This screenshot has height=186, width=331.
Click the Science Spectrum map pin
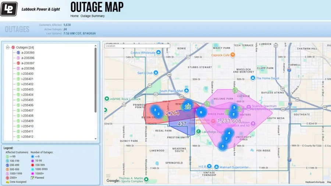coord(249,107)
